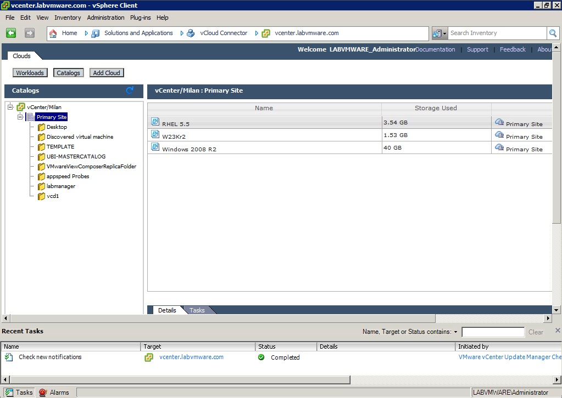The width and height of the screenshot is (562, 398).
Task: Click the vcenter.labvmware.com target link
Action: point(191,357)
